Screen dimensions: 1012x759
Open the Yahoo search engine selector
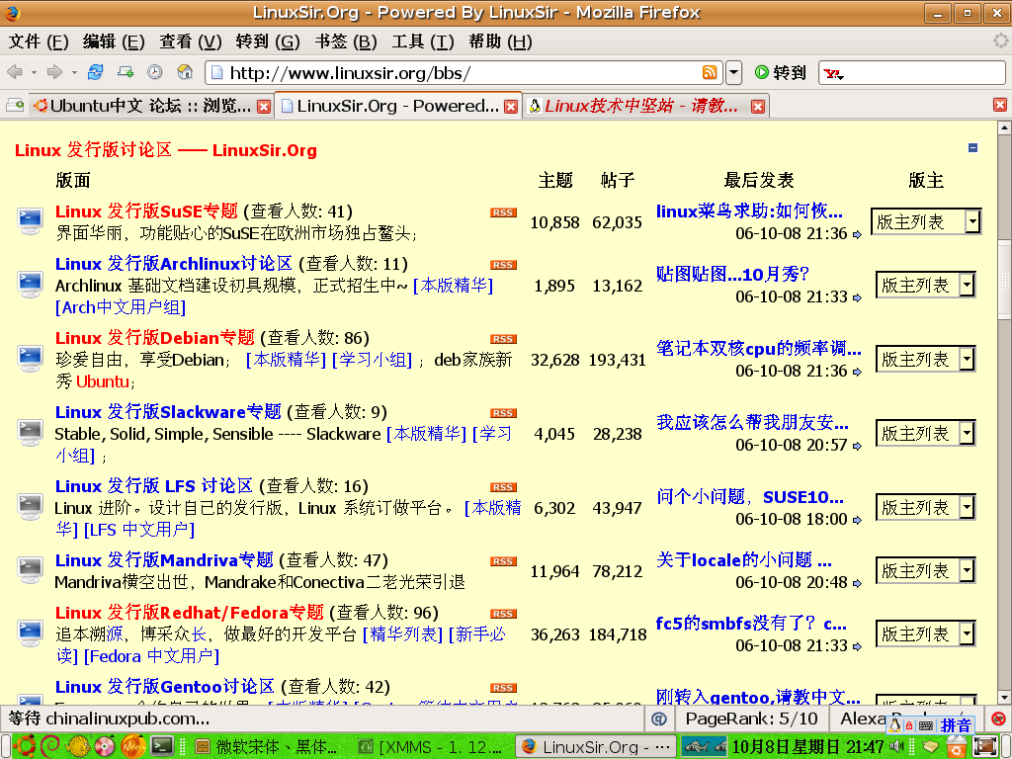pos(834,73)
